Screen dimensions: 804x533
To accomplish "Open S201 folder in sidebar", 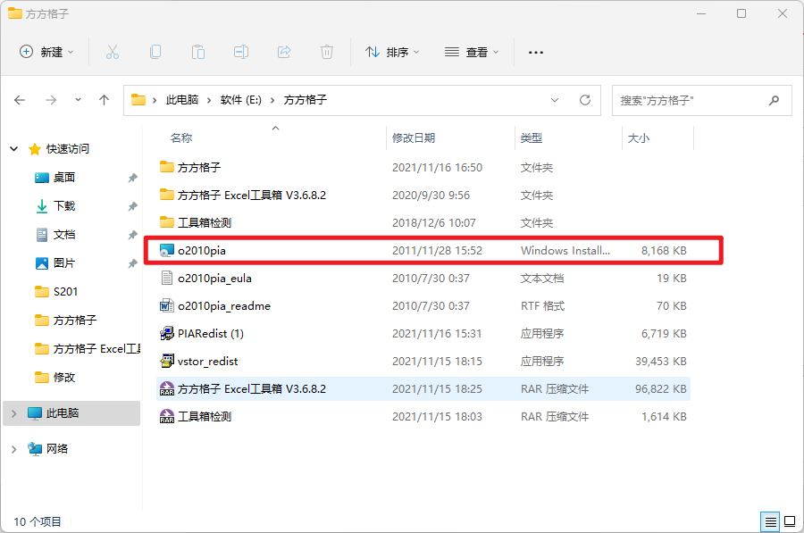I will tap(65, 292).
